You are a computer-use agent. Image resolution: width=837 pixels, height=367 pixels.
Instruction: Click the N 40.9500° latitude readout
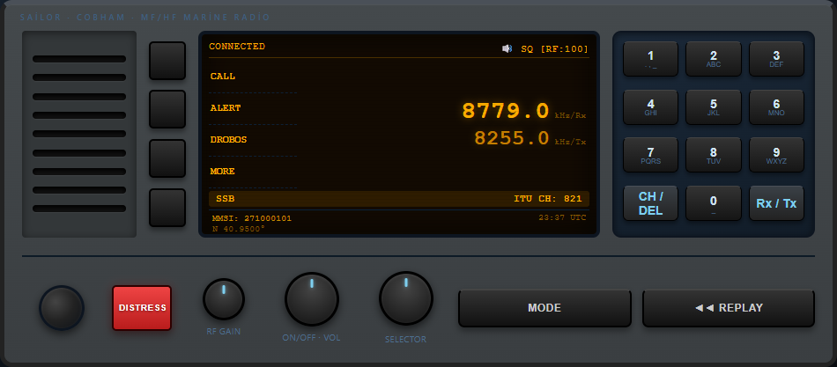pos(239,229)
